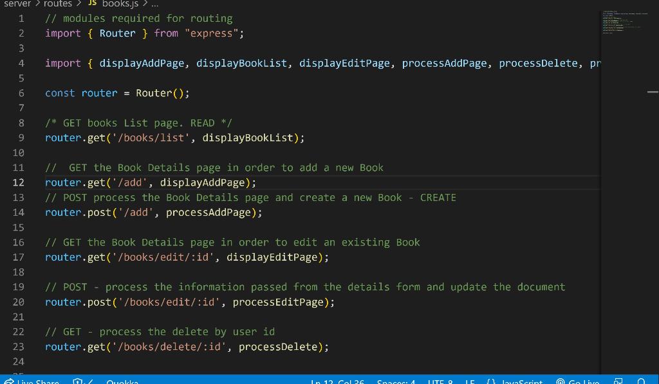Start the server with the Go Live button
This screenshot has width=659, height=384.
point(579,381)
